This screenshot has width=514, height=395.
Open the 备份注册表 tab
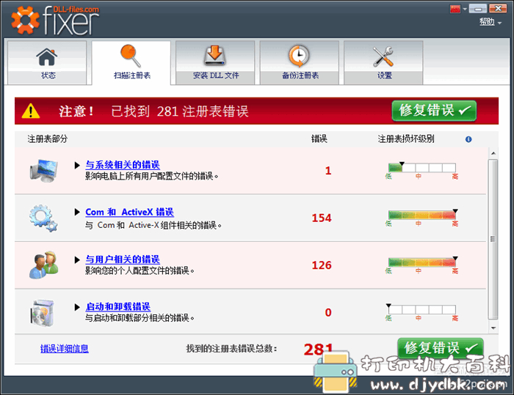pos(300,62)
